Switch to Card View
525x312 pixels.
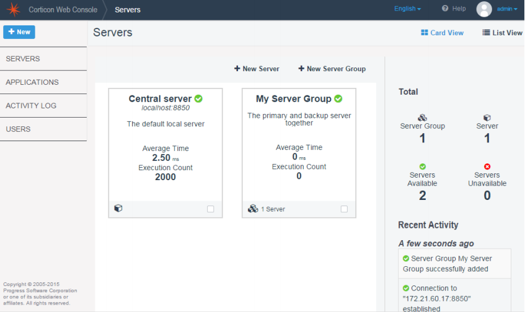pyautogui.click(x=443, y=32)
